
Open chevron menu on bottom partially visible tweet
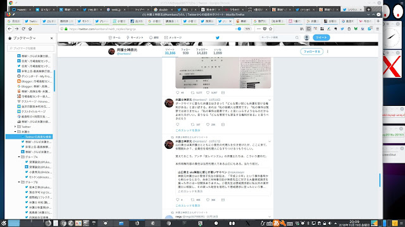tap(270, 217)
